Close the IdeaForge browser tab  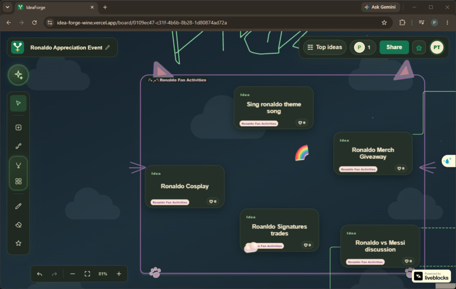[92, 7]
